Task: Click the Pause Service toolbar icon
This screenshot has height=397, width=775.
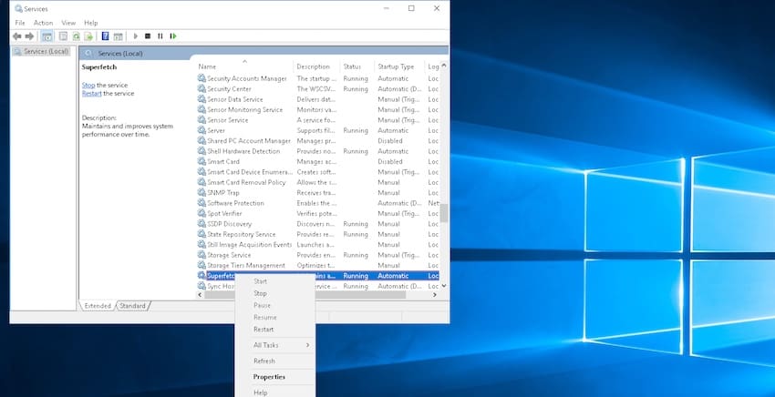Action: [x=160, y=36]
